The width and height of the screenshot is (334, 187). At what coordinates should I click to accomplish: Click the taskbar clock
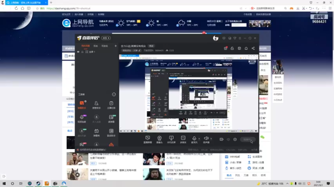coord(318,184)
